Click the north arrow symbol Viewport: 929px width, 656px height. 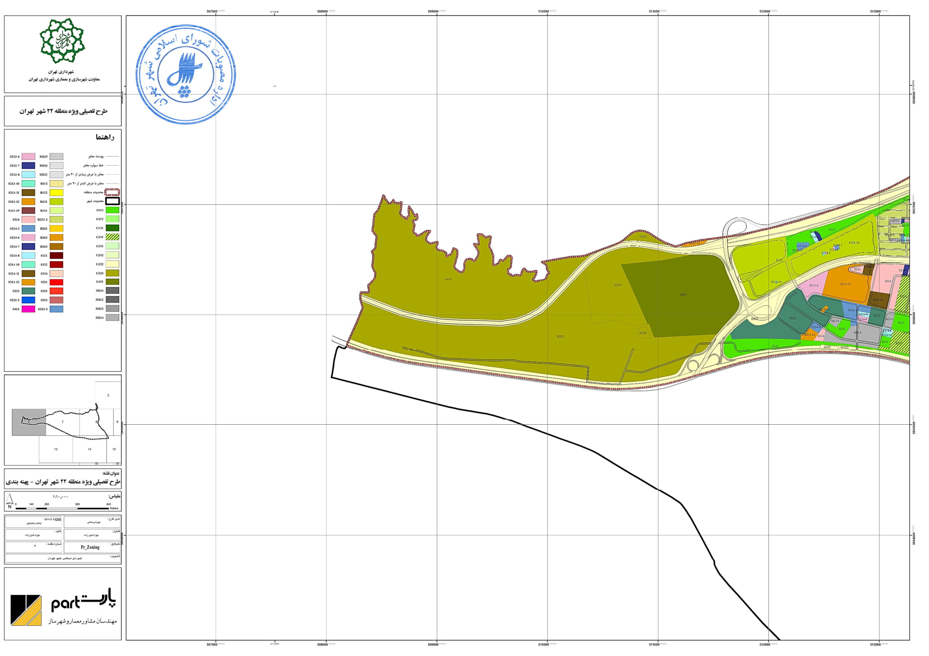[x=10, y=502]
